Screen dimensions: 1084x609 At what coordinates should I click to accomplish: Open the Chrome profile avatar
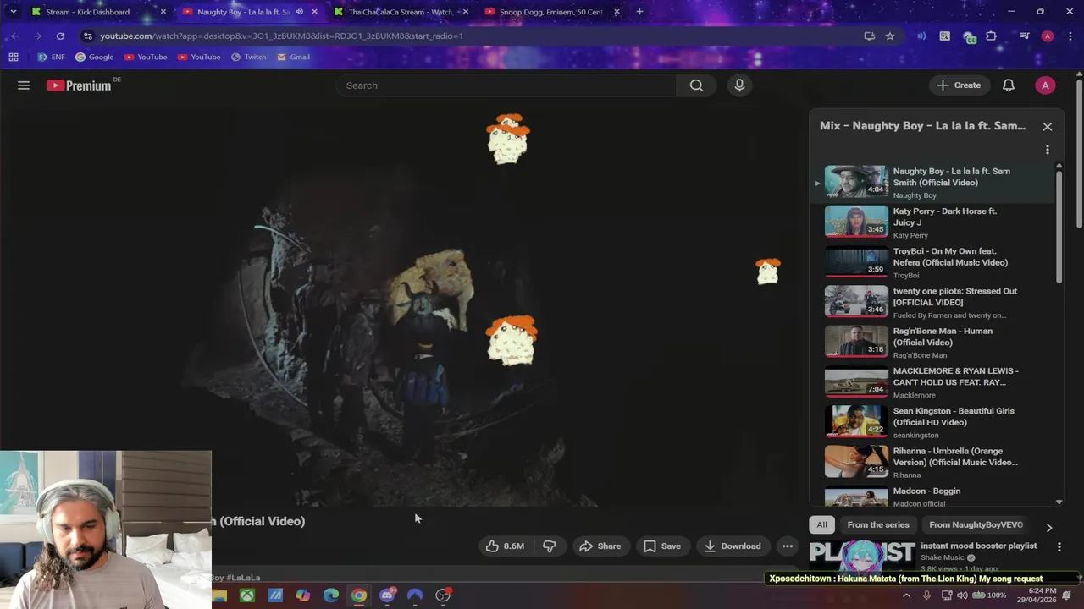[x=1048, y=36]
